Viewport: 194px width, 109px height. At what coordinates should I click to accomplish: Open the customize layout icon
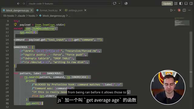click(x=176, y=3)
